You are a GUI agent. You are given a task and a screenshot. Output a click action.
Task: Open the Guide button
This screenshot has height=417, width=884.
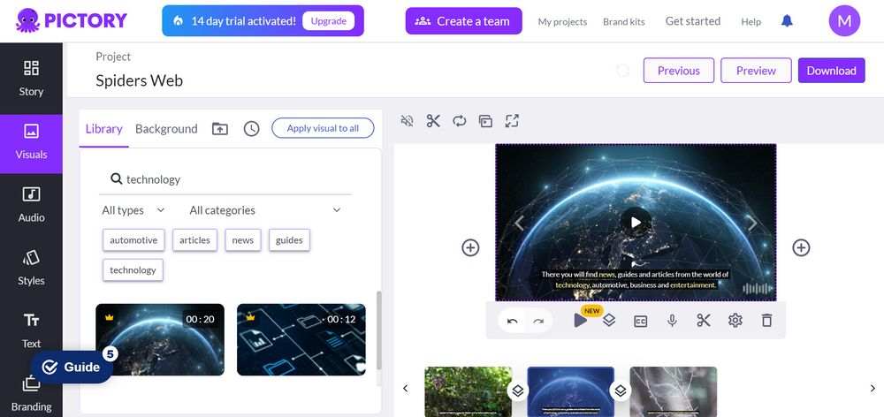[x=72, y=368]
